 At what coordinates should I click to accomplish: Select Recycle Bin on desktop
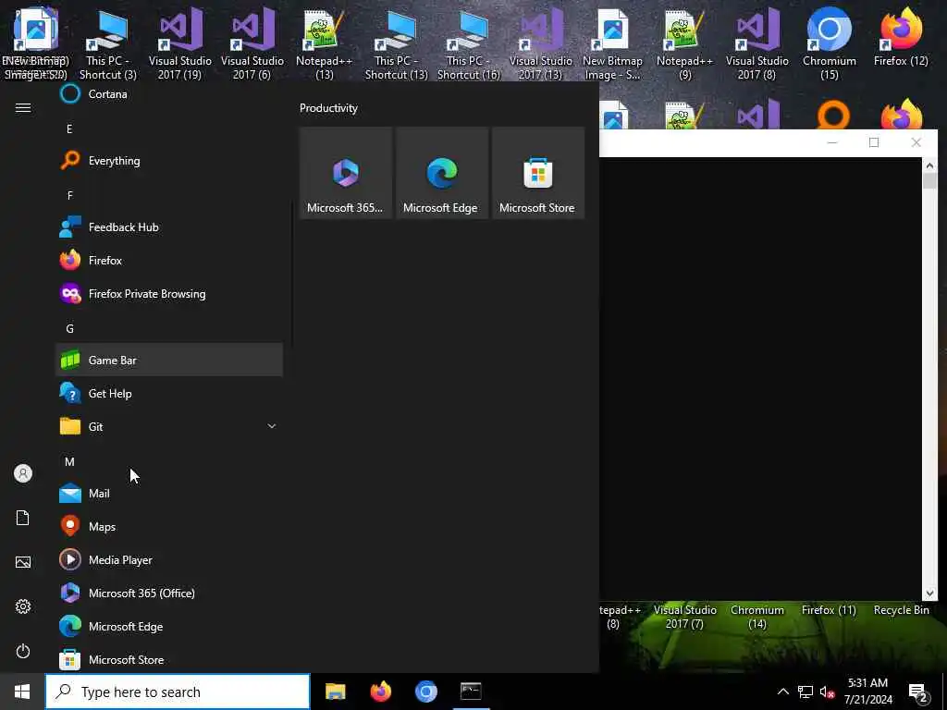pos(901,610)
